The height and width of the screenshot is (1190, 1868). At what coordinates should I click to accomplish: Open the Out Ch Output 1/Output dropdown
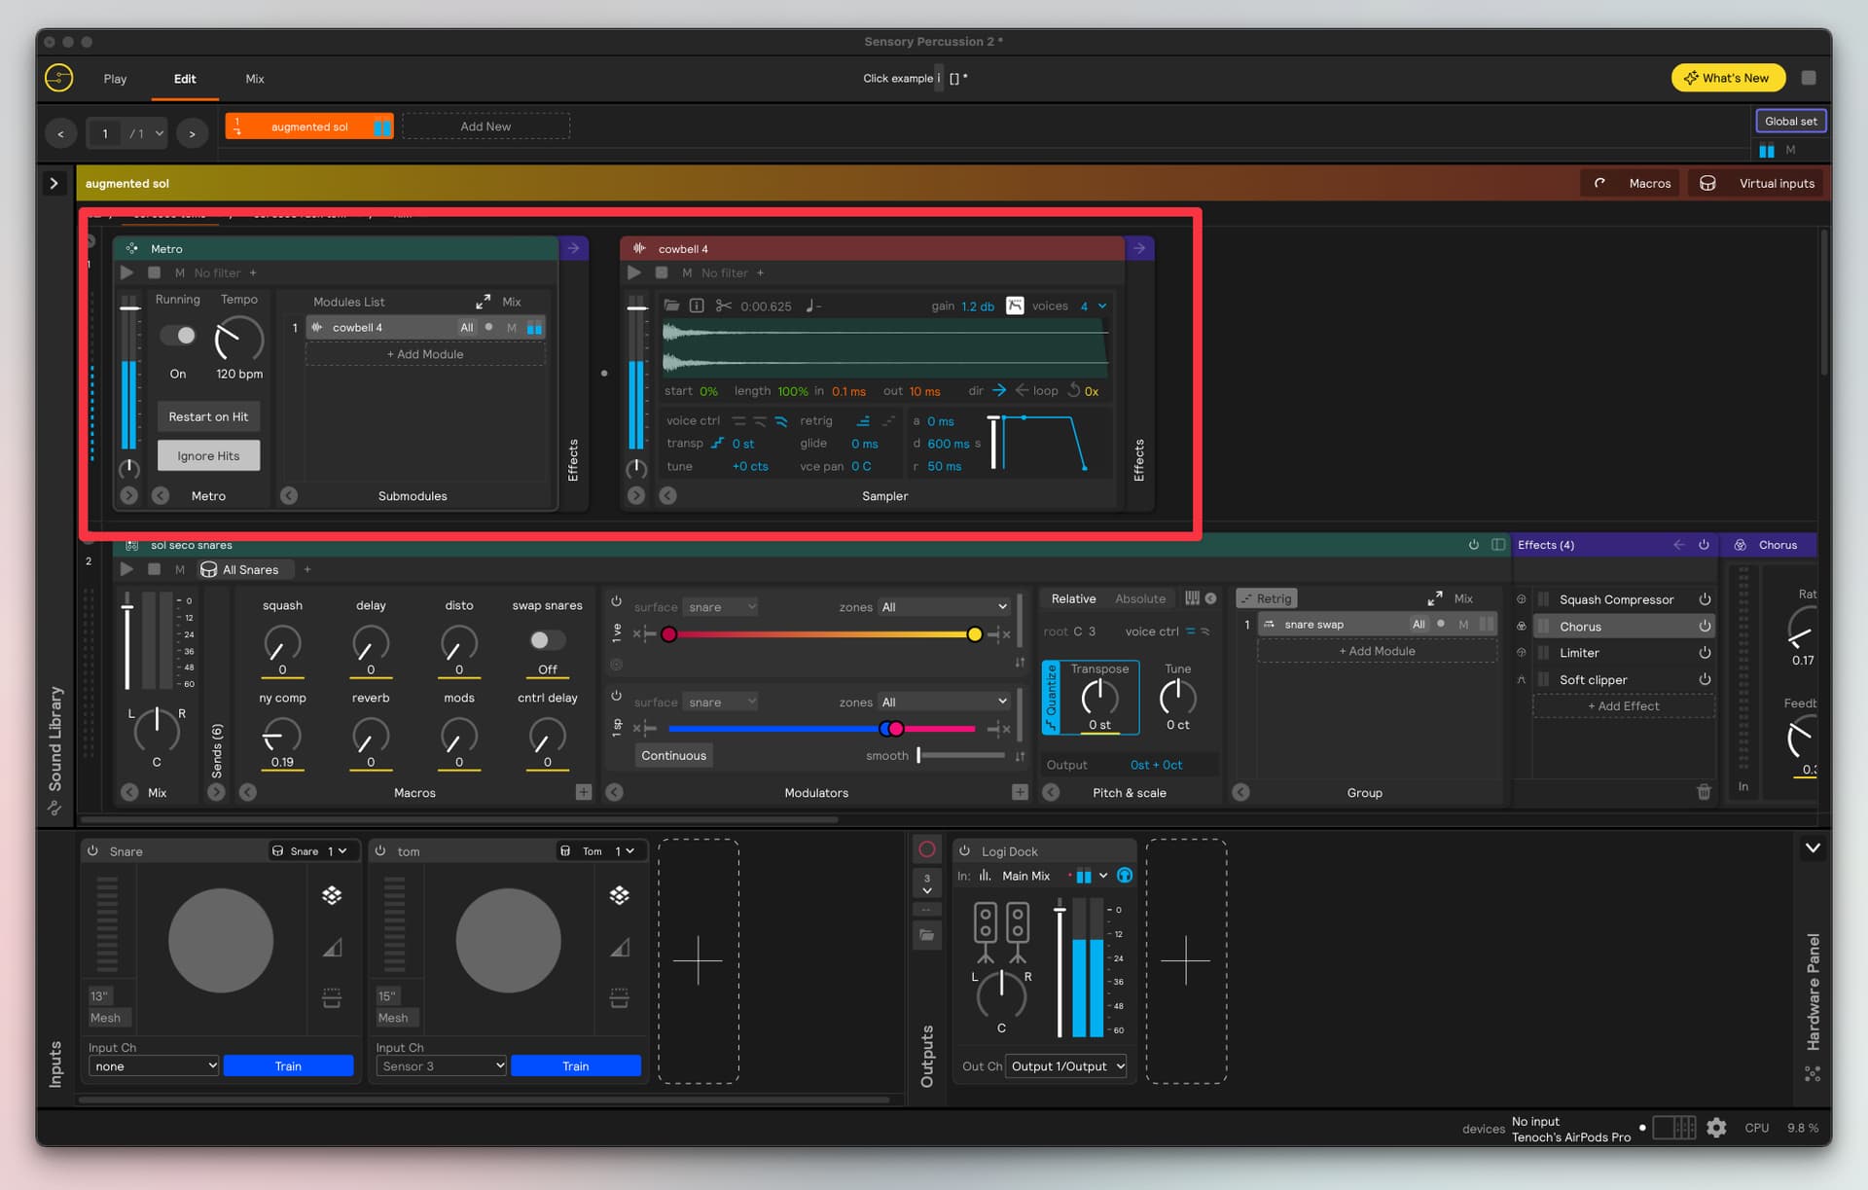[x=1066, y=1066]
